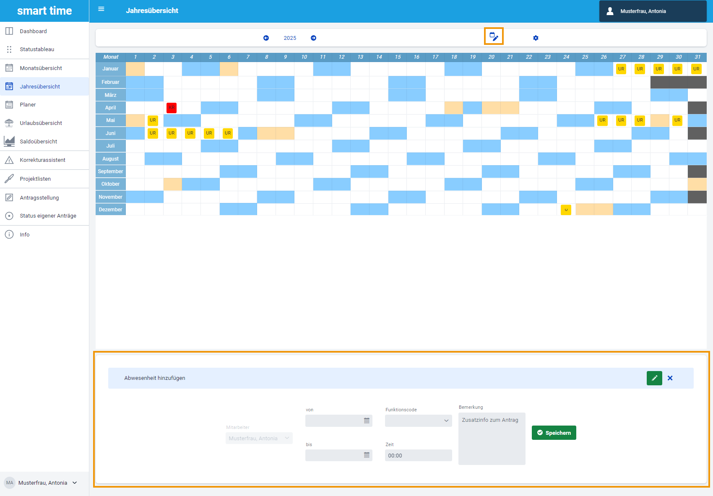
Task: Go to previous year with left arrow
Action: (266, 38)
